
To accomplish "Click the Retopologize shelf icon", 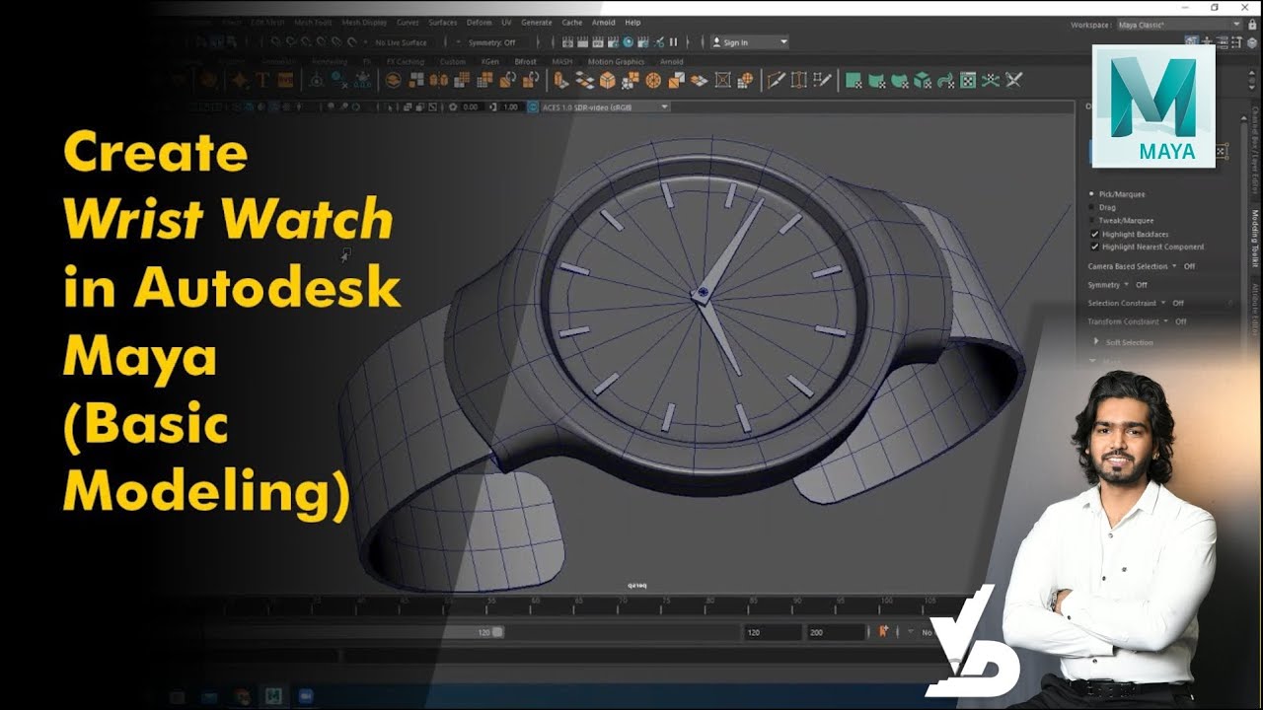I will tap(531, 80).
